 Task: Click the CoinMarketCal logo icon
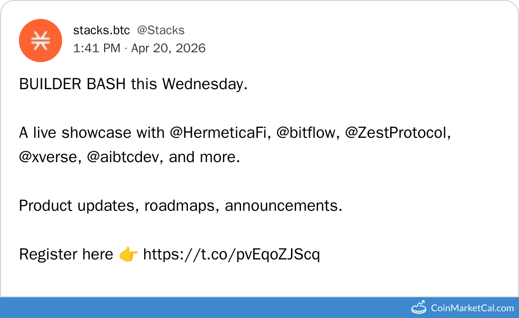419,308
